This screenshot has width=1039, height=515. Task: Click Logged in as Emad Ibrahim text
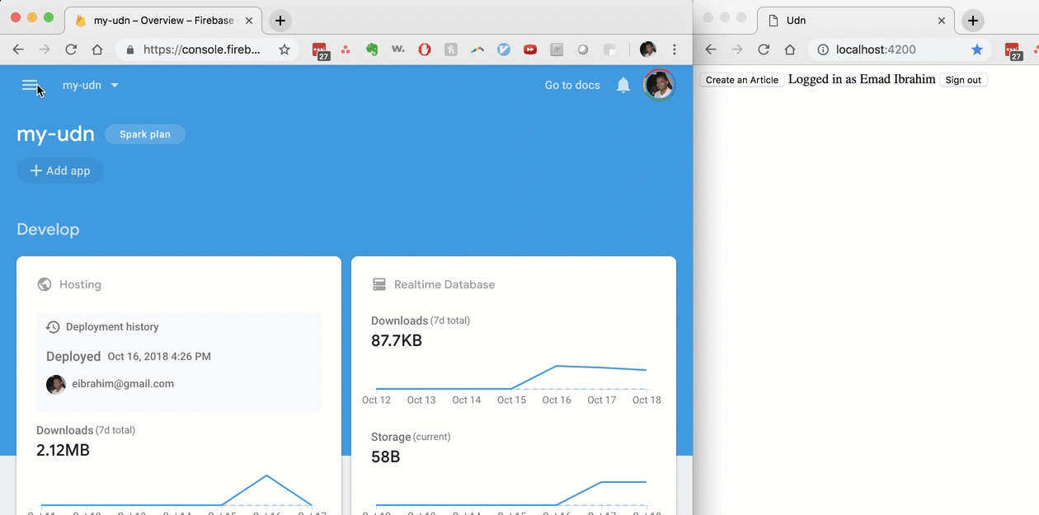(x=862, y=79)
